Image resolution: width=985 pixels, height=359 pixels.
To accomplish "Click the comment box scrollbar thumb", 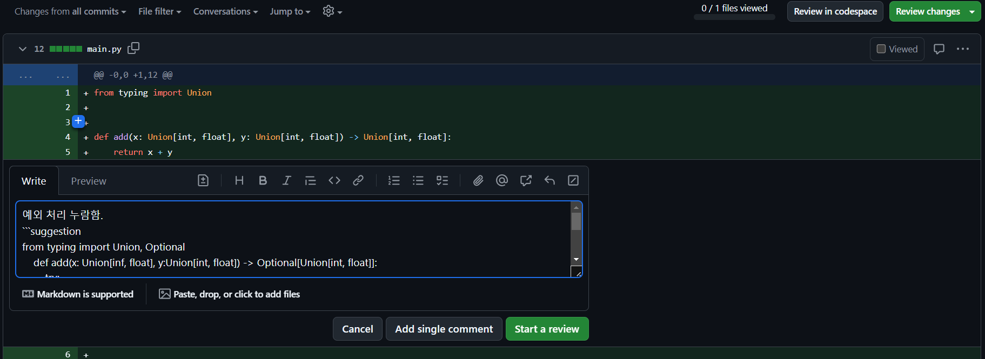I will [x=576, y=221].
